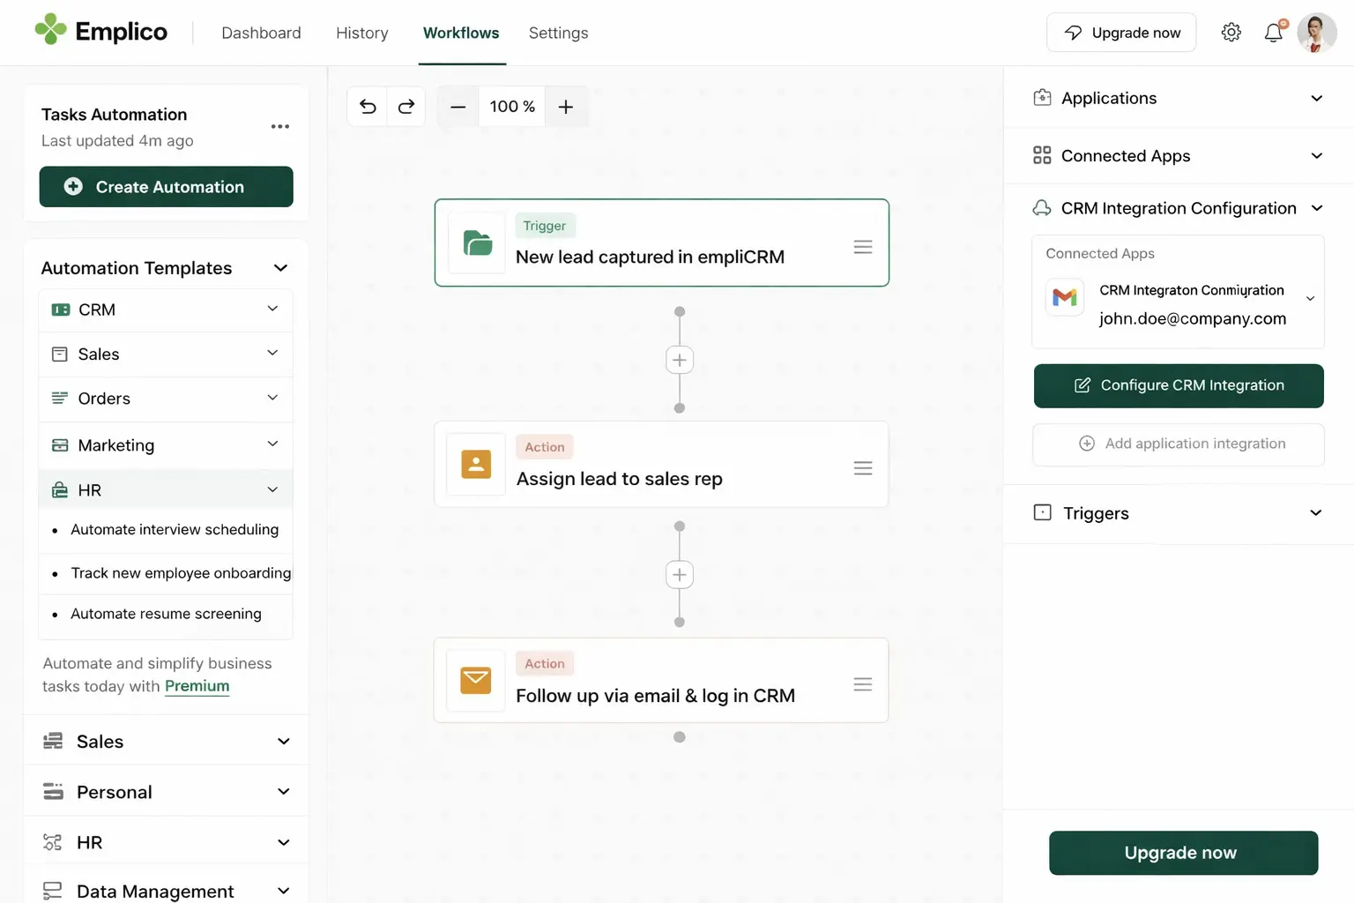Screen dimensions: 1354x903
Task: Collapse the Automation Templates section
Action: 280,268
